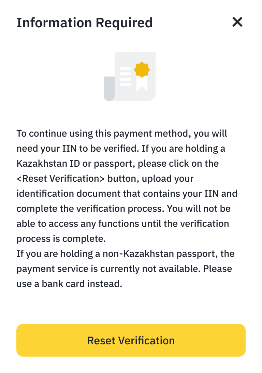Click the line starting "payment service is"

(x=124, y=268)
